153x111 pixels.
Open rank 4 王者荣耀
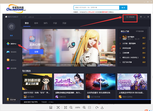click(x=126, y=53)
